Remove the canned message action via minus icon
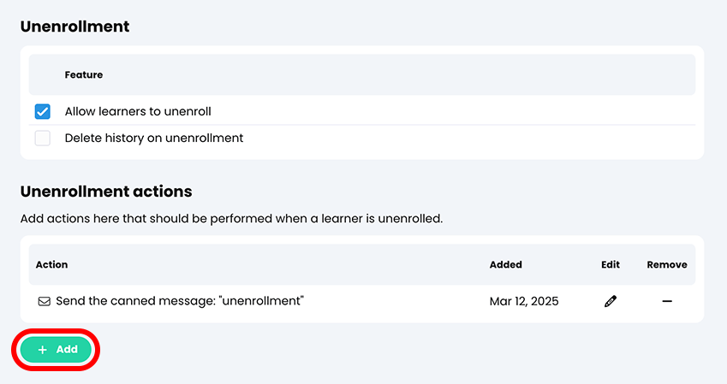The width and height of the screenshot is (727, 384). tap(667, 301)
